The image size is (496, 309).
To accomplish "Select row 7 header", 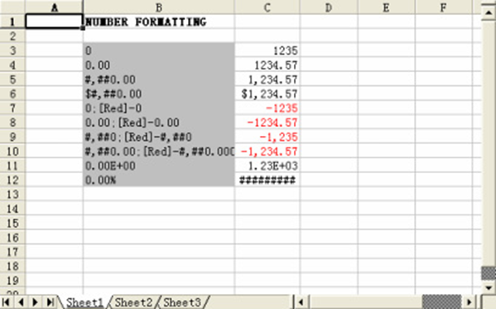I will tap(12, 109).
